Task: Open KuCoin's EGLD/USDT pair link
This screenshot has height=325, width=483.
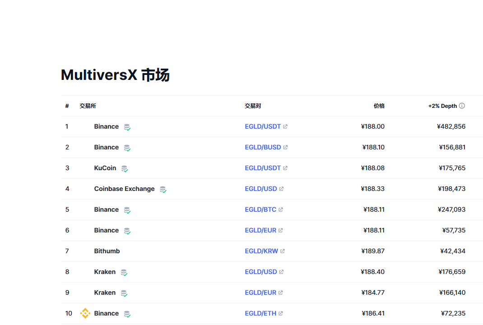Action: (x=263, y=168)
